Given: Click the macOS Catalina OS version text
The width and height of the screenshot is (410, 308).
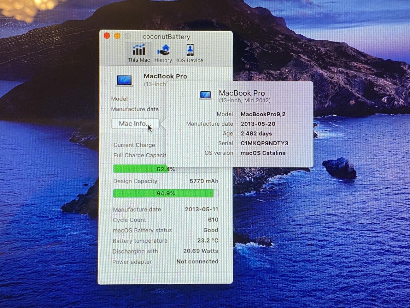Looking at the screenshot, I should pyautogui.click(x=263, y=153).
